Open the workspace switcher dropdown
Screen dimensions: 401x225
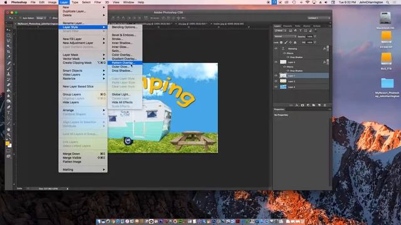pos(319,18)
